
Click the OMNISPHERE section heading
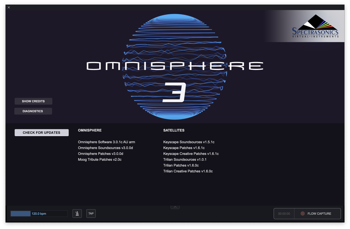pos(90,130)
